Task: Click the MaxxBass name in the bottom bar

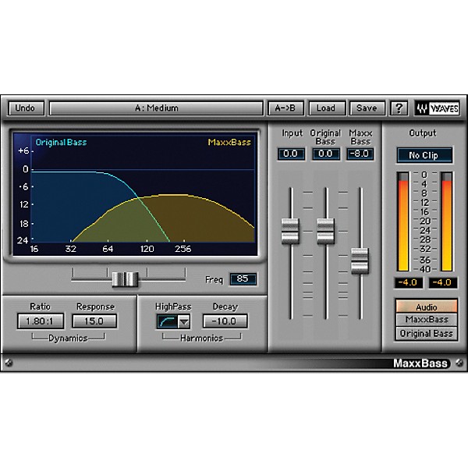Action: (x=420, y=363)
